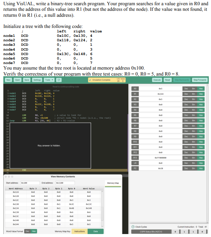The height and width of the screenshot is (237, 211).
Task: Open the Memory Map tab
Action: (x=113, y=183)
